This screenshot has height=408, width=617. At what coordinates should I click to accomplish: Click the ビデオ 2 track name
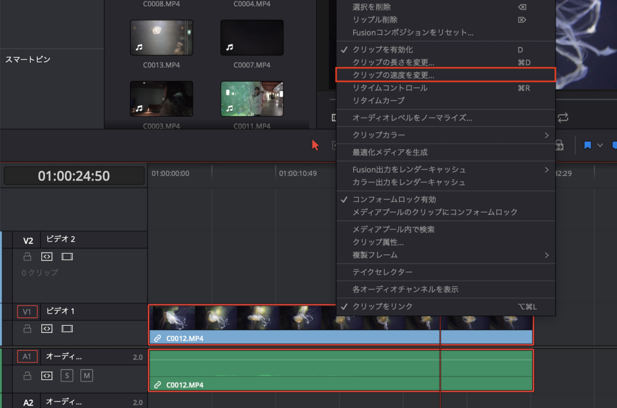click(61, 239)
